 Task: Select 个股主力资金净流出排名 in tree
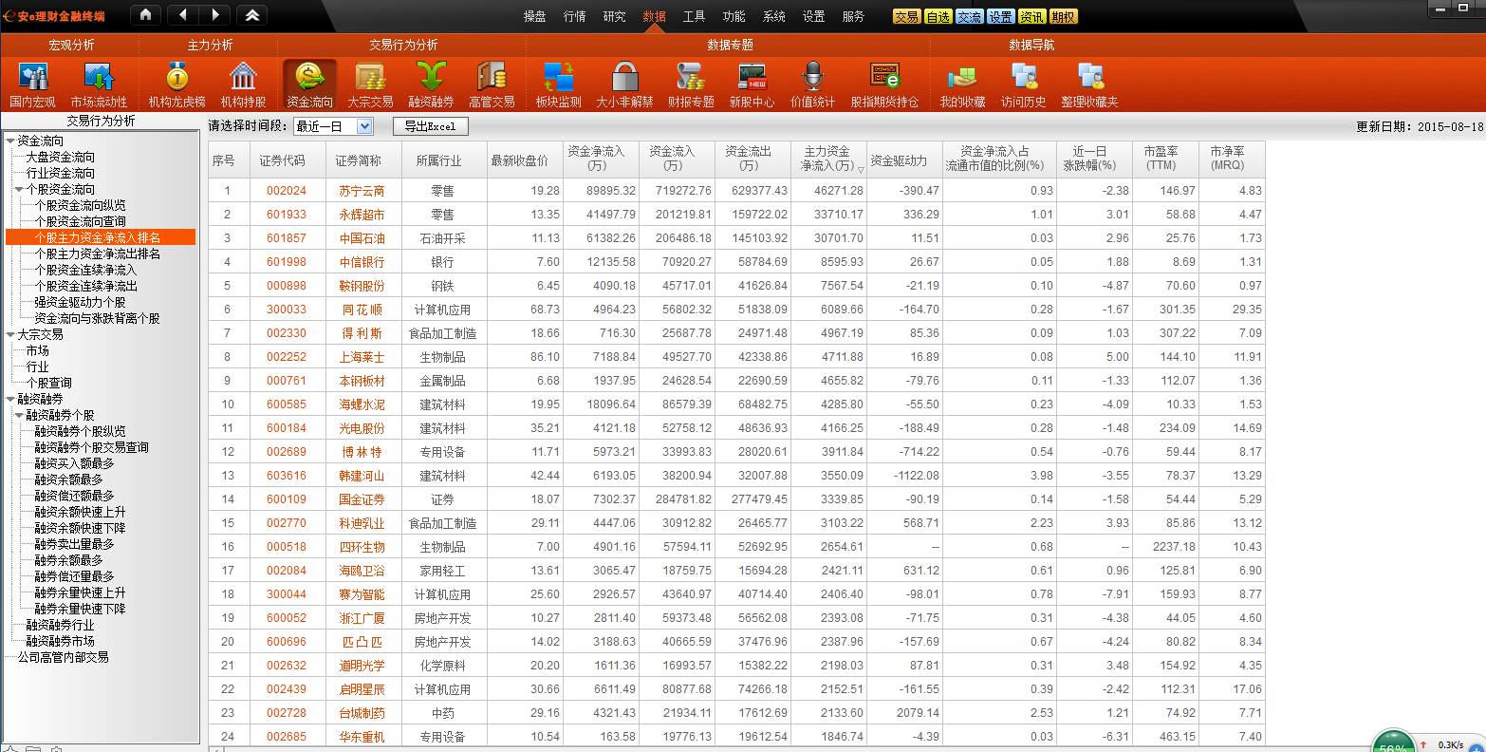coord(98,254)
